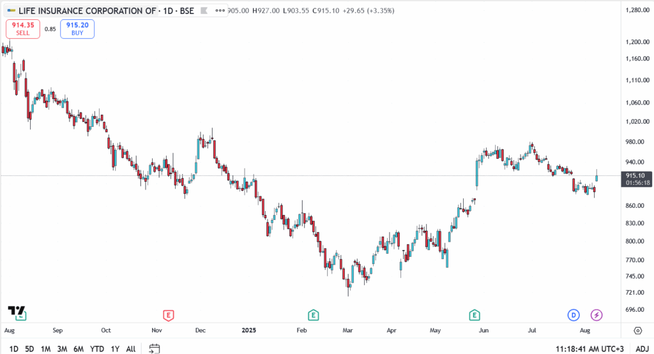Screen dimensions: 654x354
Task: Click the green earnings marker near June
Action: (x=475, y=314)
